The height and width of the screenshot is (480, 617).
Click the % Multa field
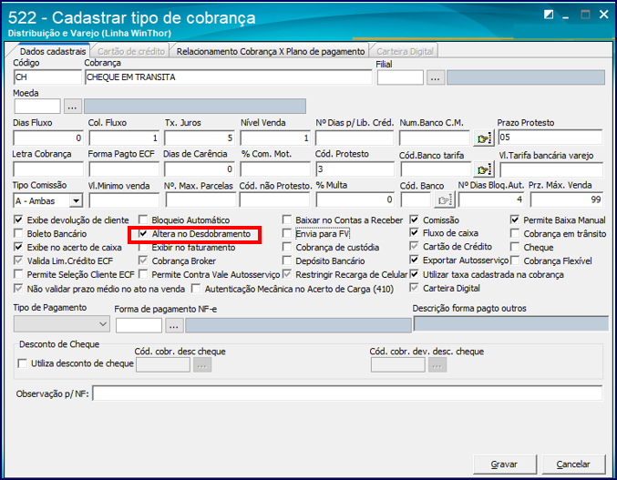[x=355, y=200]
